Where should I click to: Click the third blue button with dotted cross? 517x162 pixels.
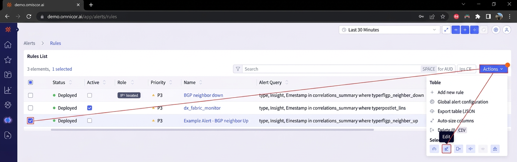tap(475, 30)
